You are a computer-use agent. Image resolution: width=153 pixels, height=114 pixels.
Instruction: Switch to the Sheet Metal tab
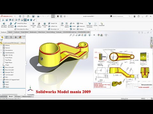point(25,32)
